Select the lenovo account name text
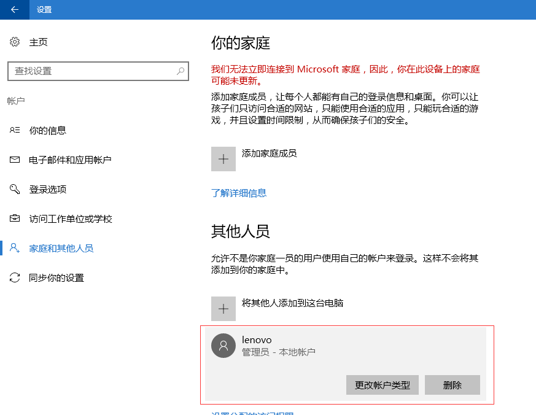Screen dimensions: 536x415 (257, 339)
